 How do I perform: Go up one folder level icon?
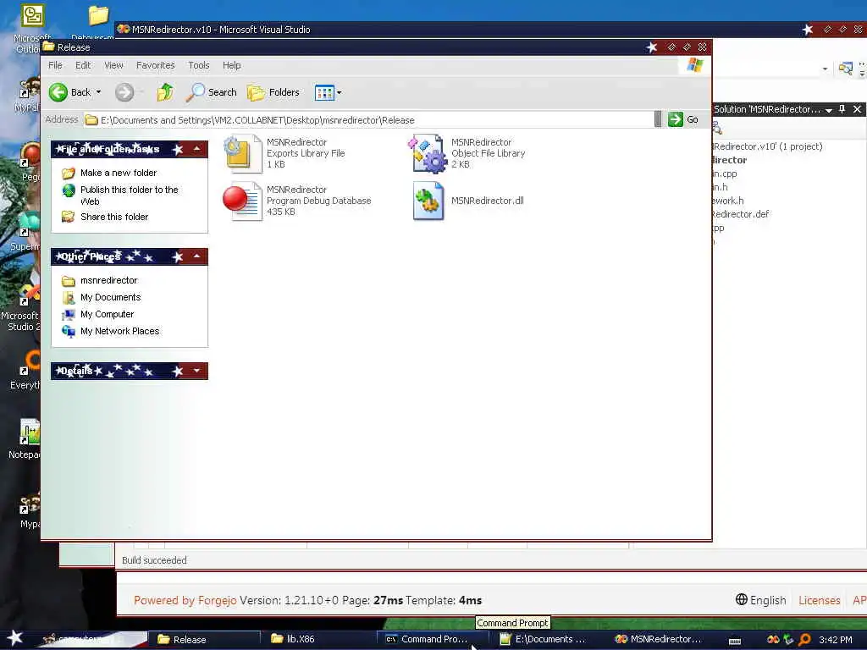(165, 92)
